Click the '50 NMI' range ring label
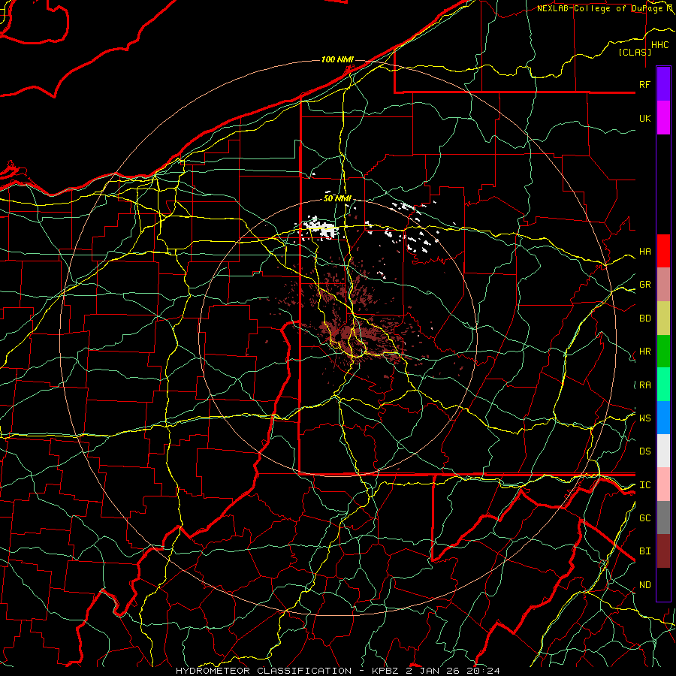 click(x=337, y=198)
